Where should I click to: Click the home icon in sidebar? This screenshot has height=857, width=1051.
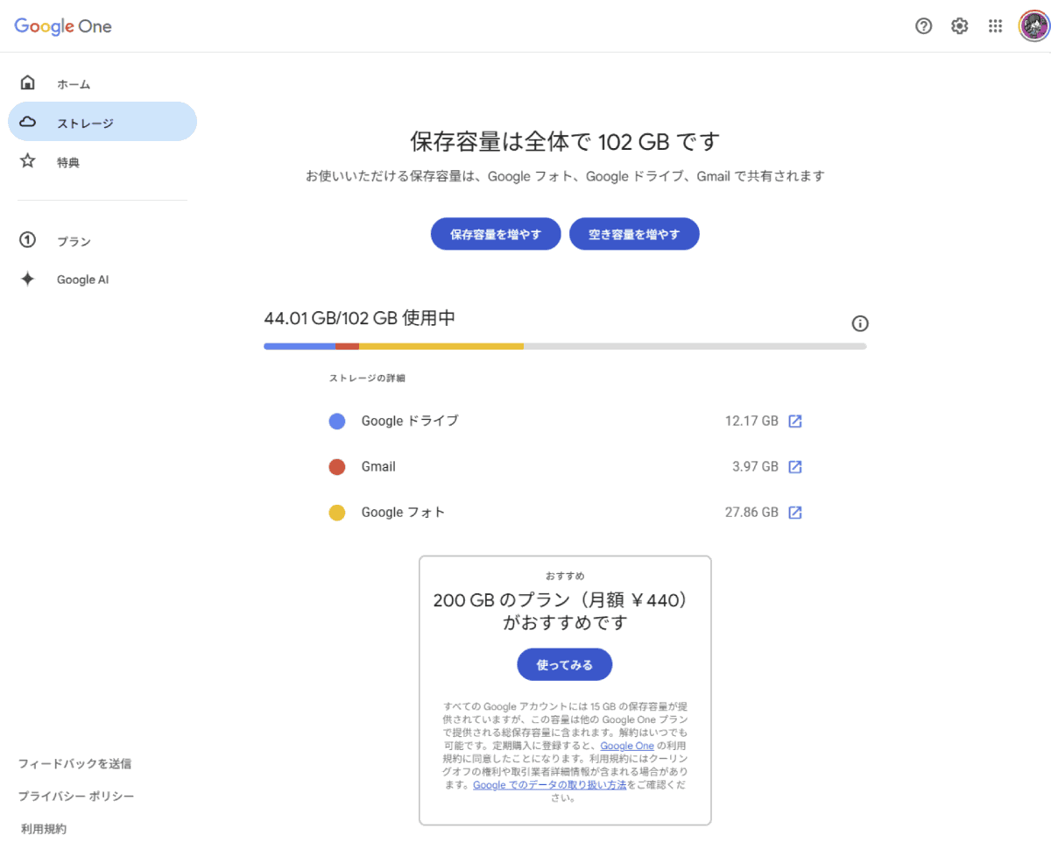[x=28, y=83]
